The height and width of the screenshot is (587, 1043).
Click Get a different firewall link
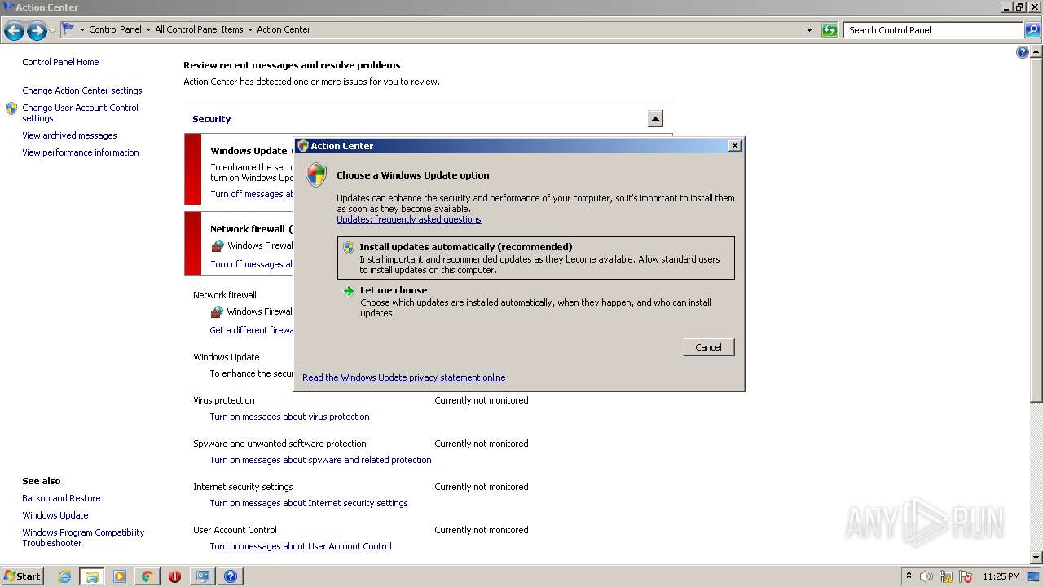251,330
